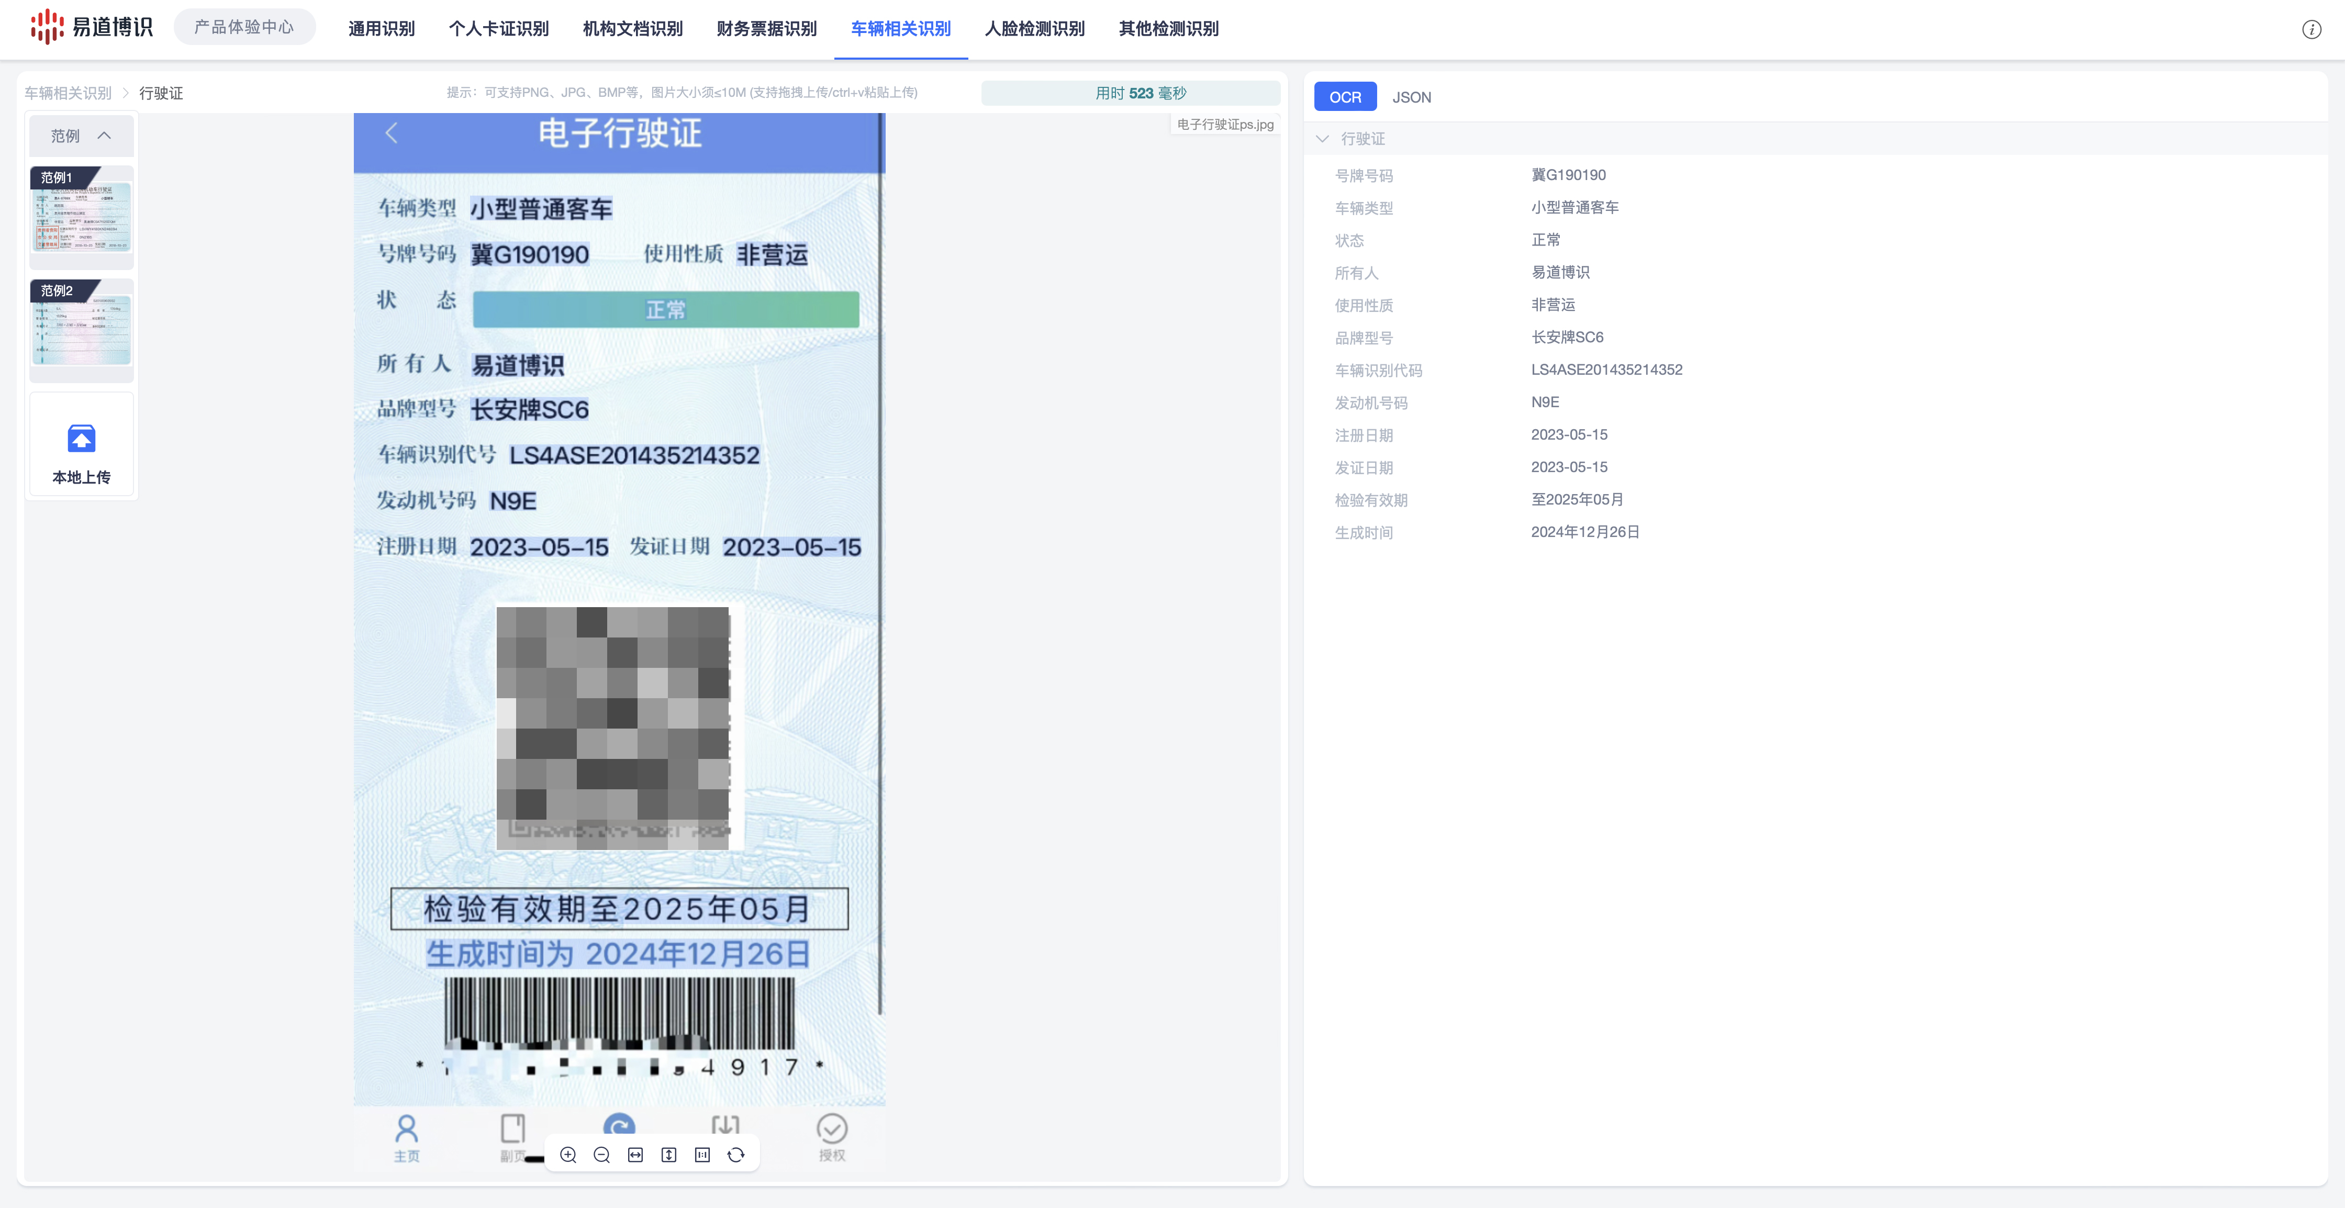Collapse the 行驶证 result section
Viewport: 2345px width, 1208px height.
[x=1323, y=138]
